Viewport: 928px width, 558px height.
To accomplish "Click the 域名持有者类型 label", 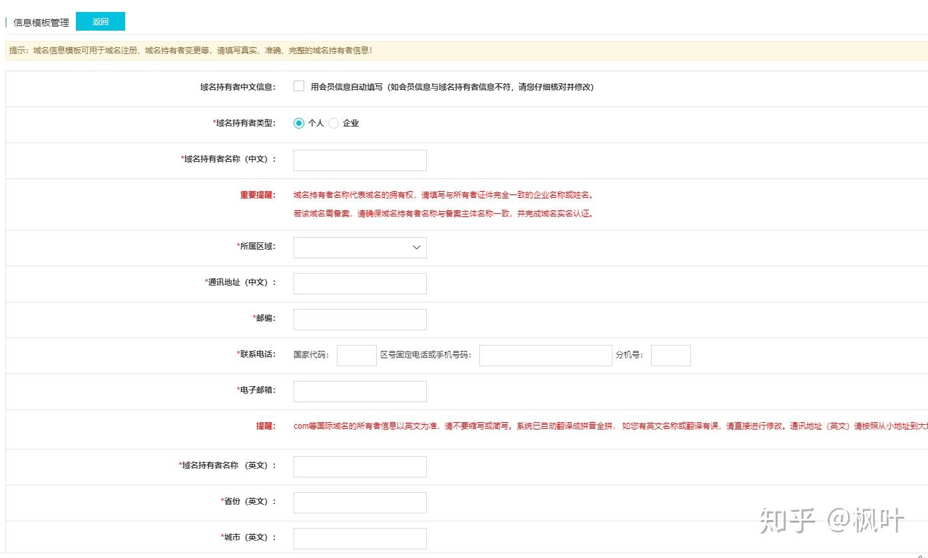I will 244,123.
